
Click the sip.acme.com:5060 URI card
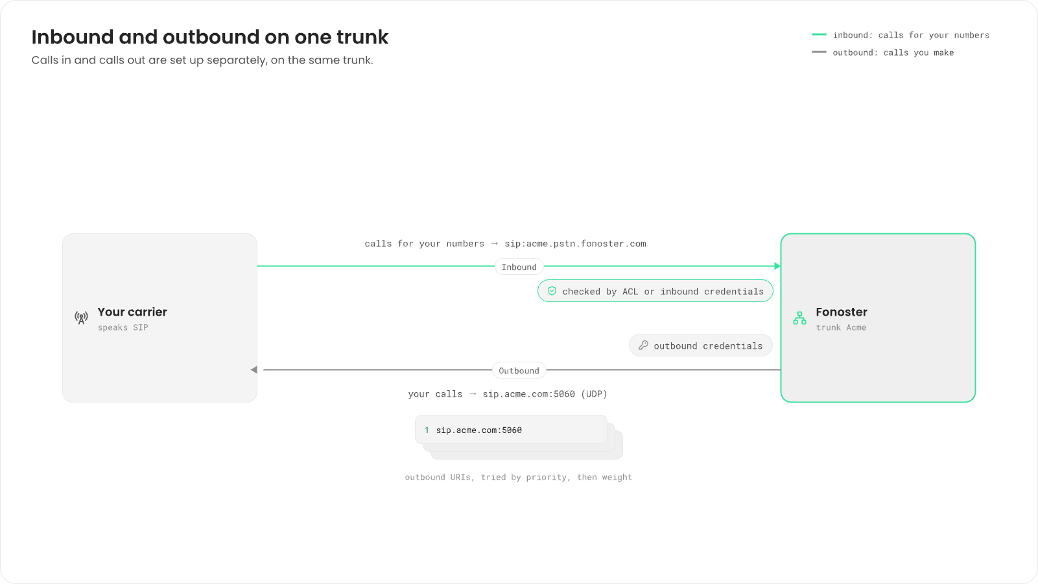(511, 430)
